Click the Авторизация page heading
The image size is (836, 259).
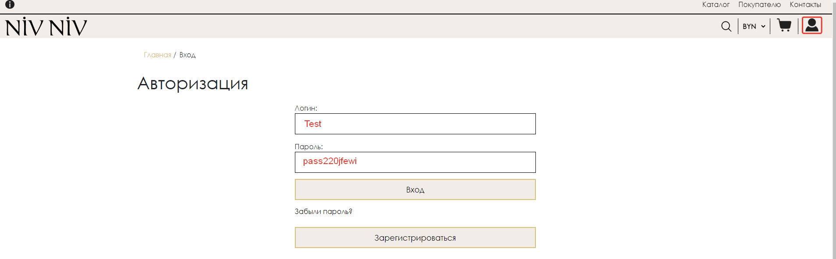pyautogui.click(x=193, y=84)
